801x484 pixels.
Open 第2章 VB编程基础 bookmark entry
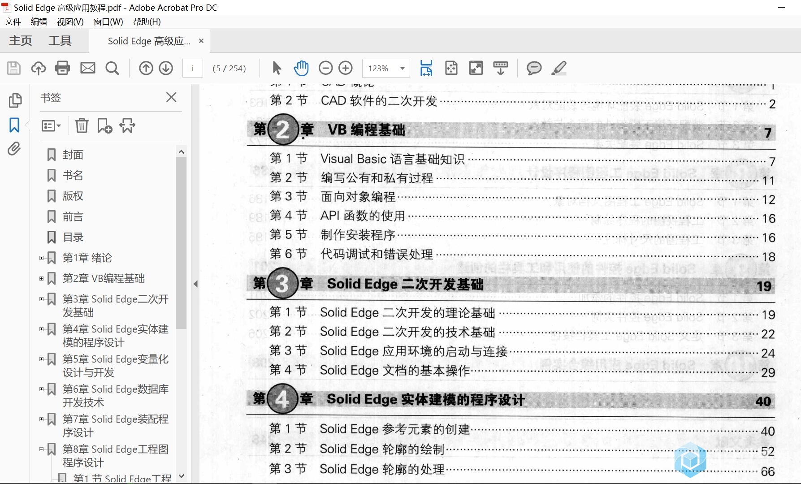pos(104,278)
